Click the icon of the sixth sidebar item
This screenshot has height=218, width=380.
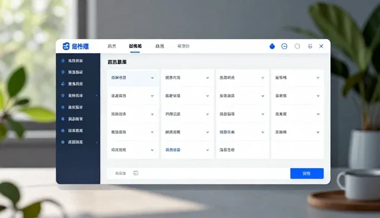pos(63,119)
